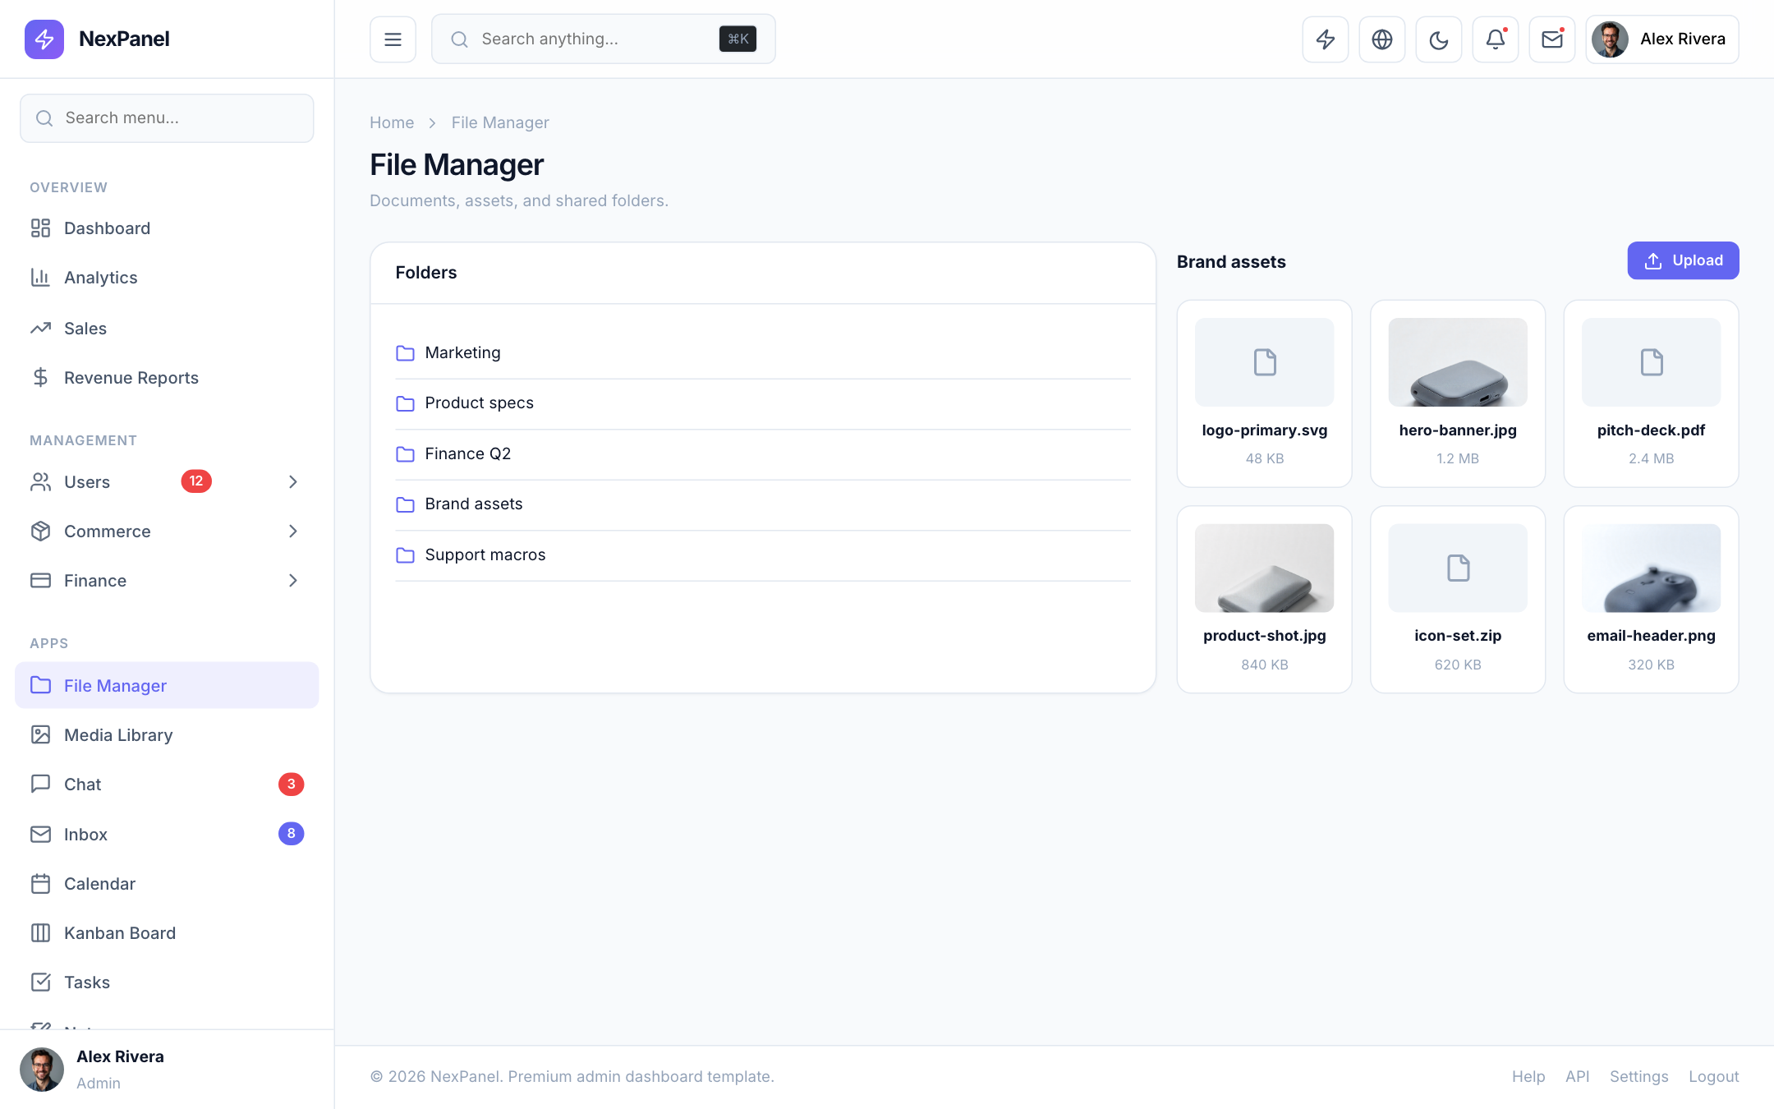Go to Sales in sidebar
Screen dimensions: 1774x1109
[x=167, y=328]
